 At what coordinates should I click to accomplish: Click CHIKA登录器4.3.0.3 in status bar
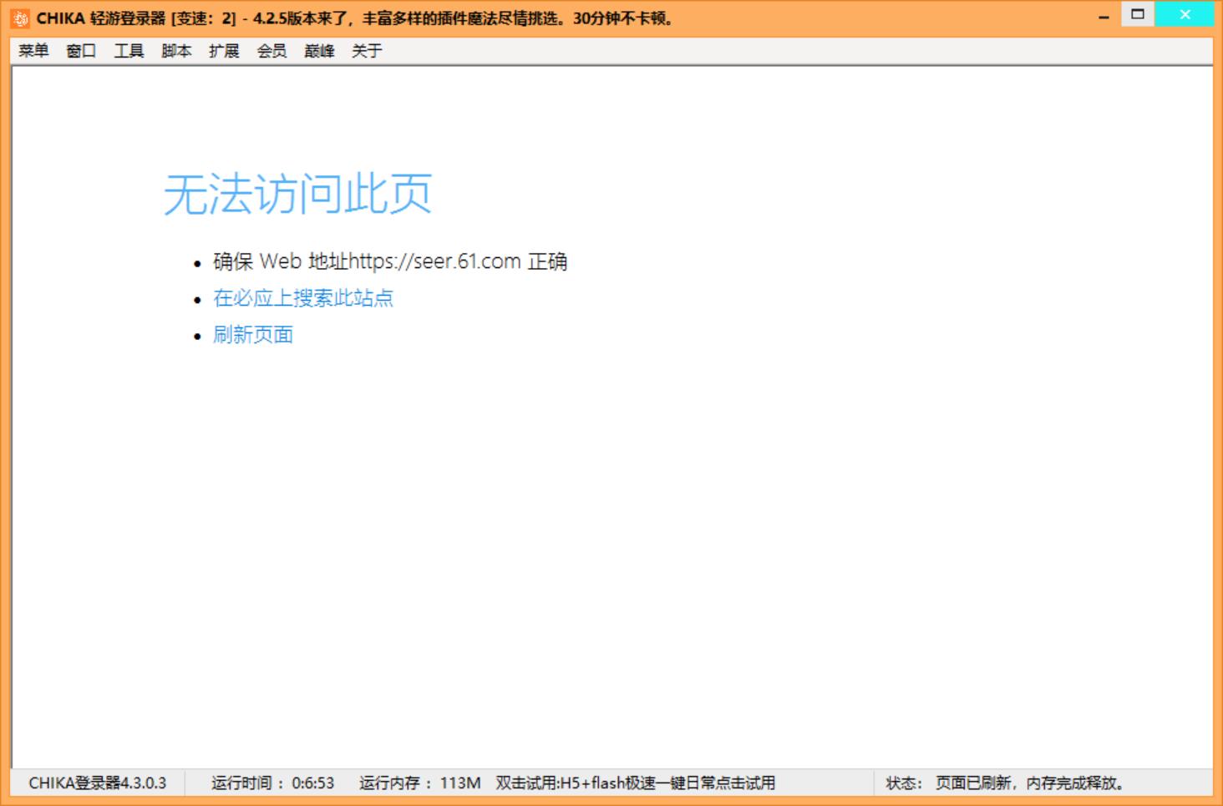[x=98, y=783]
